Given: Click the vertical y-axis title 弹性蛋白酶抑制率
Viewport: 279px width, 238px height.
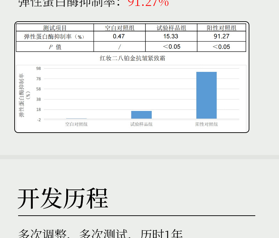Looking at the screenshot, I should pos(22,95).
